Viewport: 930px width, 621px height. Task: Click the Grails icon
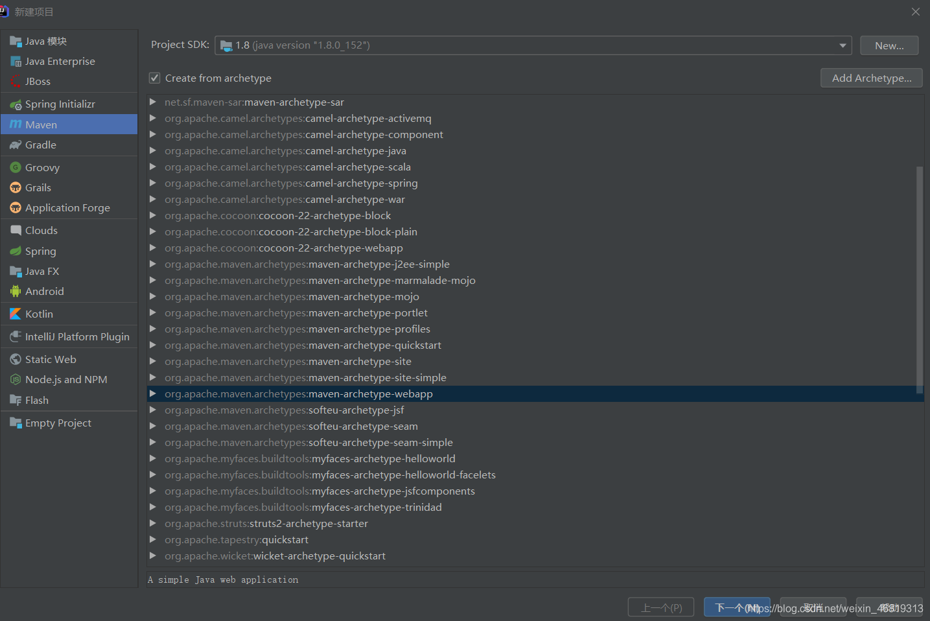(16, 188)
